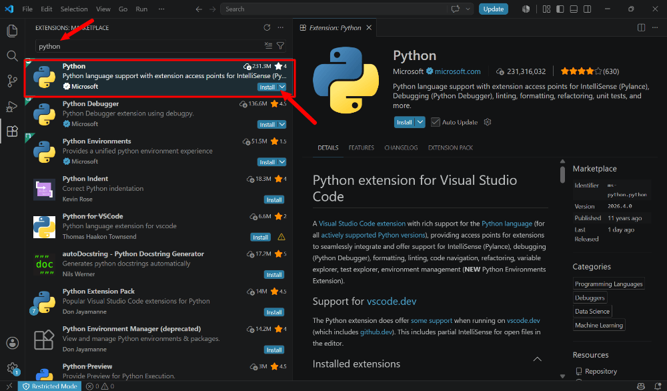Toggle the bottom panel visibility
This screenshot has height=391, width=667.
point(574,9)
